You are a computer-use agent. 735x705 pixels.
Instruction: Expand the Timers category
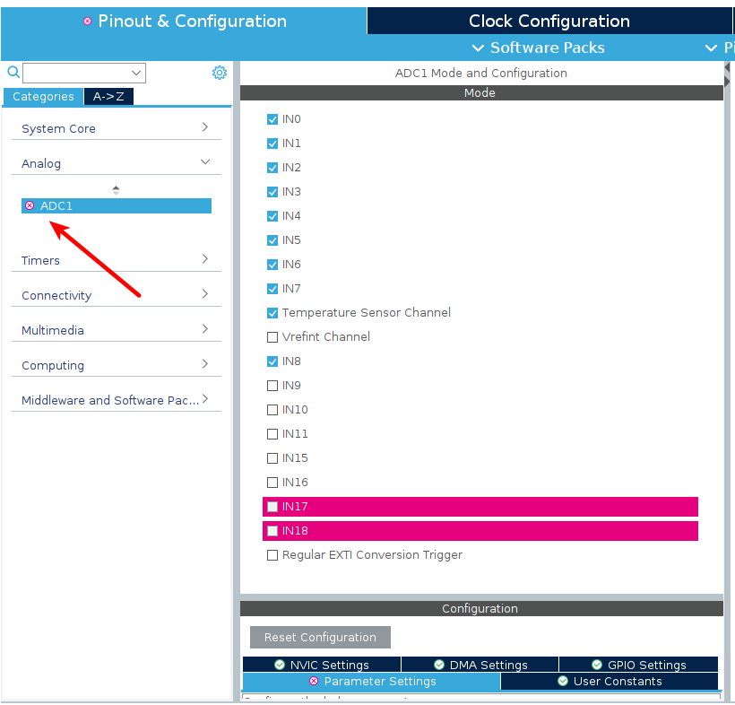(40, 260)
